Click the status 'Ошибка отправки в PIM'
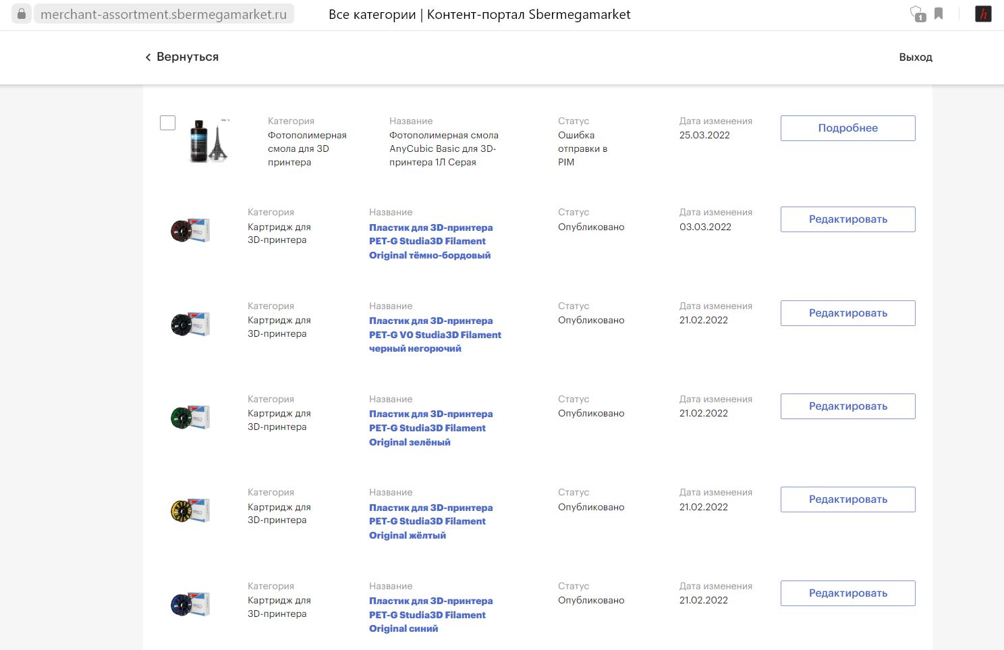 point(582,148)
